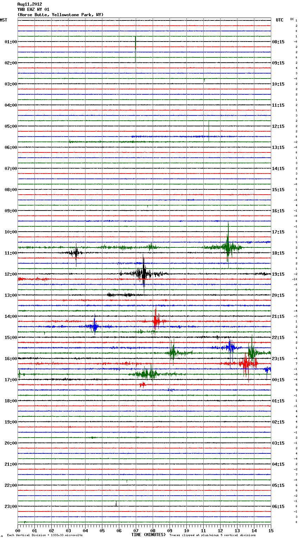Click the 'DC' column header
Image resolution: width=299 pixels, height=540 pixels.
[292, 19]
